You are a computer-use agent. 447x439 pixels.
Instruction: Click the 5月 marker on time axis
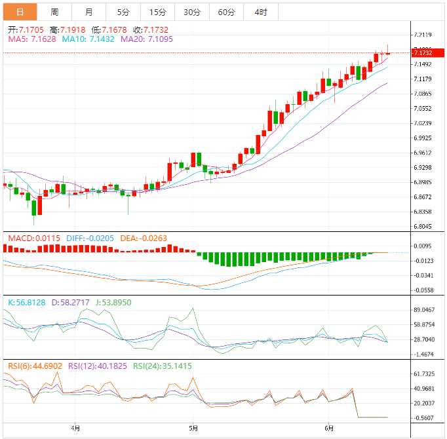[192, 429]
